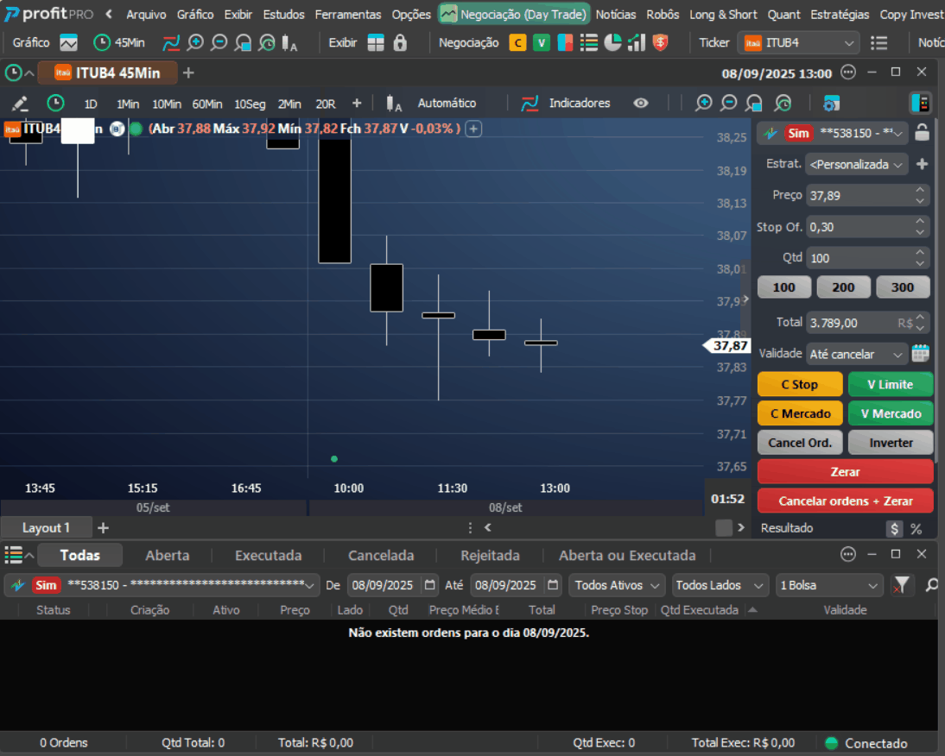Expand the Validade Até cancelar dropdown
The width and height of the screenshot is (945, 756).
(856, 355)
